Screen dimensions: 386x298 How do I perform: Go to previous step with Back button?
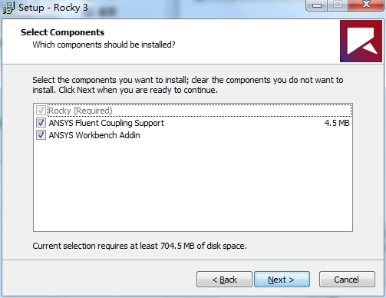224,280
